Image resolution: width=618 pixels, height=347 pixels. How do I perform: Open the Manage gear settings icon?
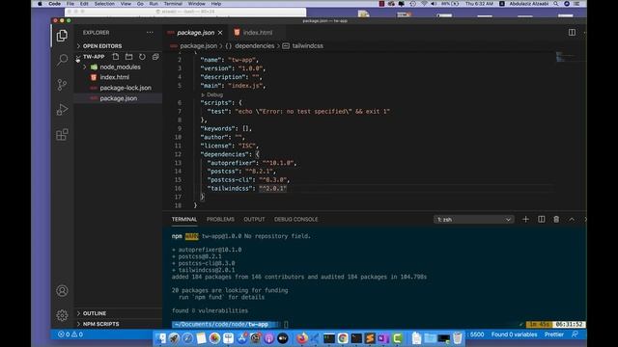[62, 315]
